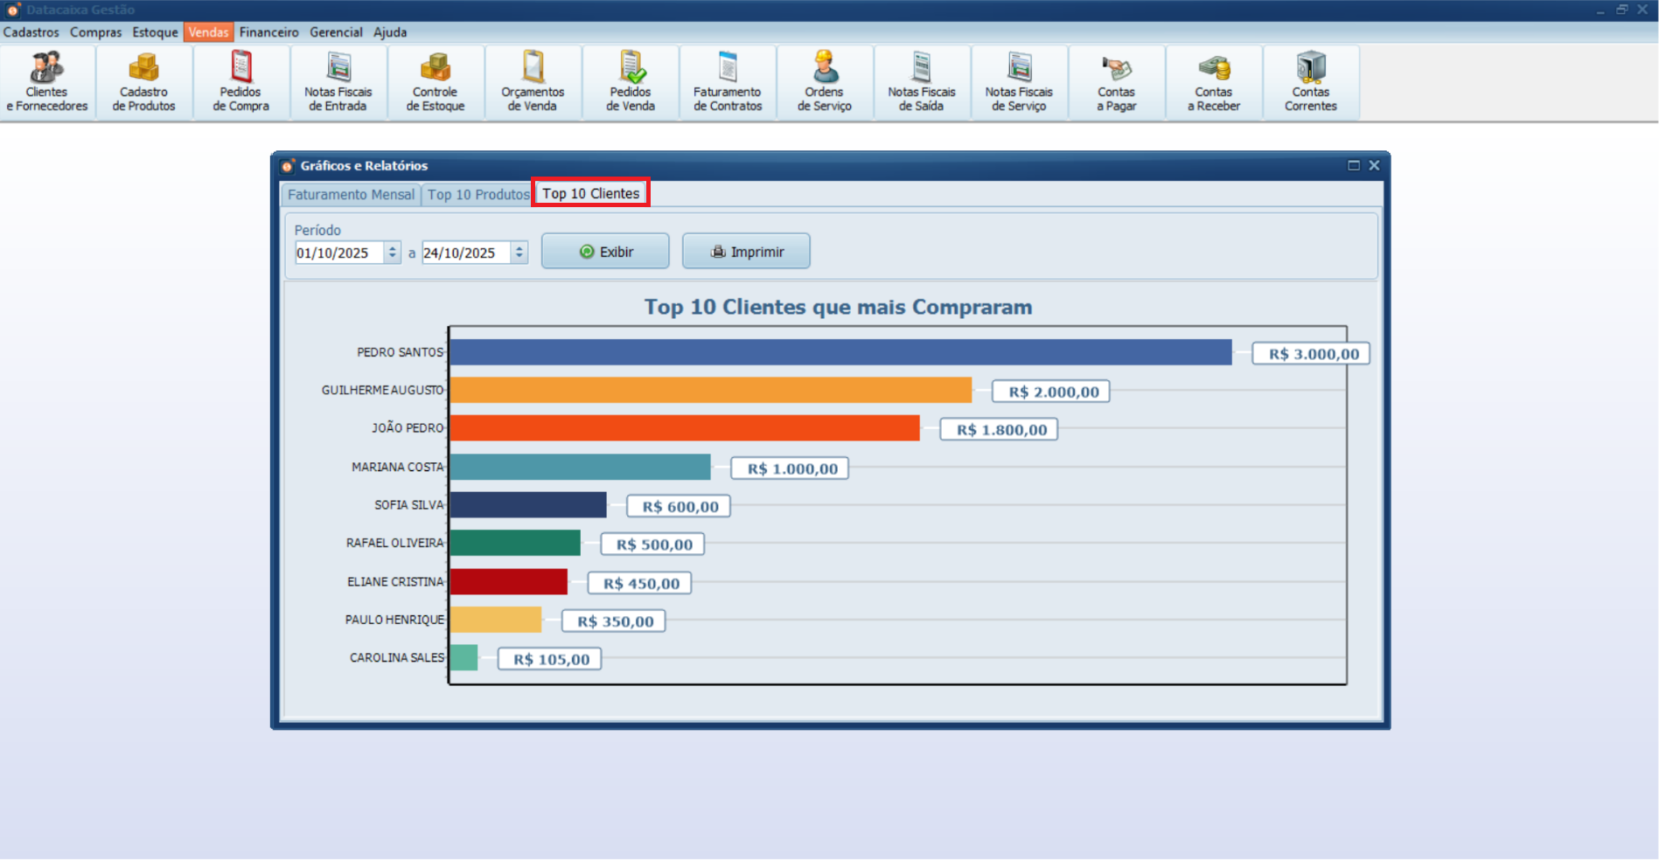1659x860 pixels.
Task: Switch to the Top 10 Produtos tab
Action: click(477, 194)
